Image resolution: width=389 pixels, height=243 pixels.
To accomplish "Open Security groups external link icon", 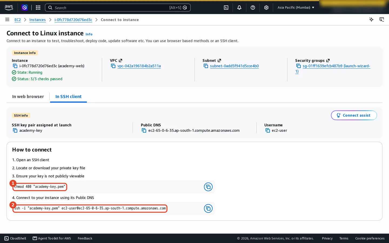I will click(x=328, y=60).
